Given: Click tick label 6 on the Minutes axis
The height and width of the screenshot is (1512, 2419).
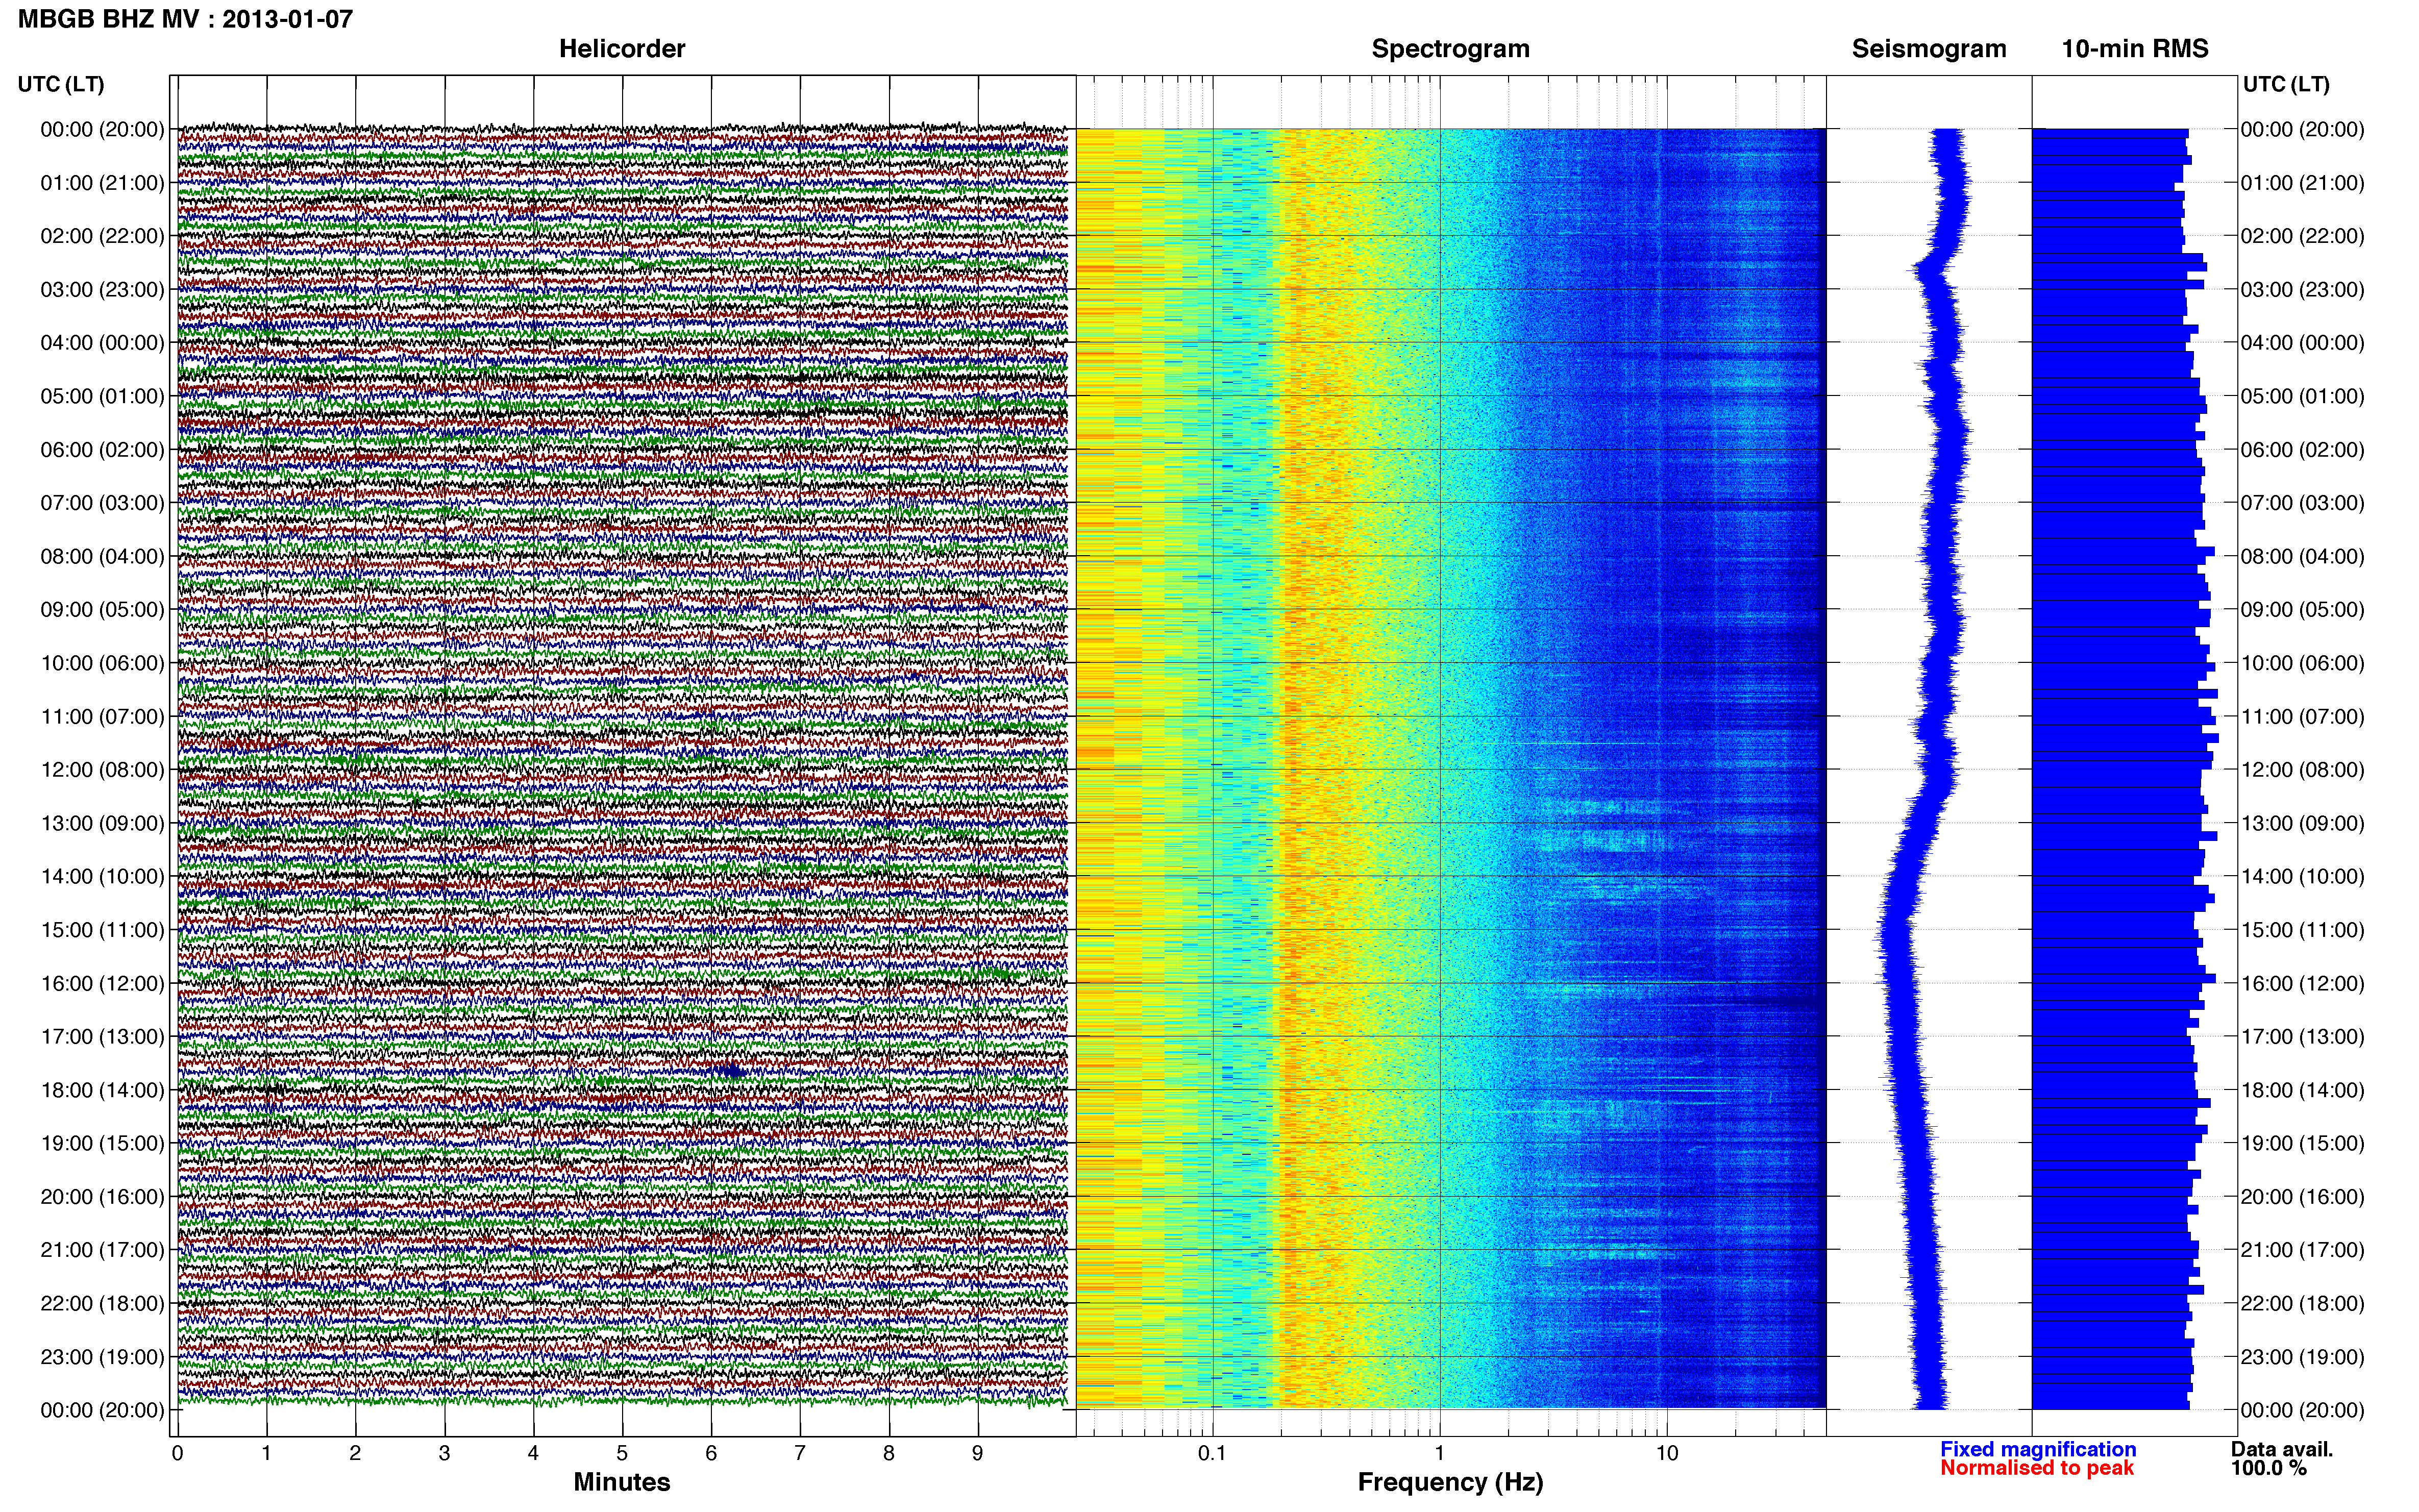Looking at the screenshot, I should 711,1453.
